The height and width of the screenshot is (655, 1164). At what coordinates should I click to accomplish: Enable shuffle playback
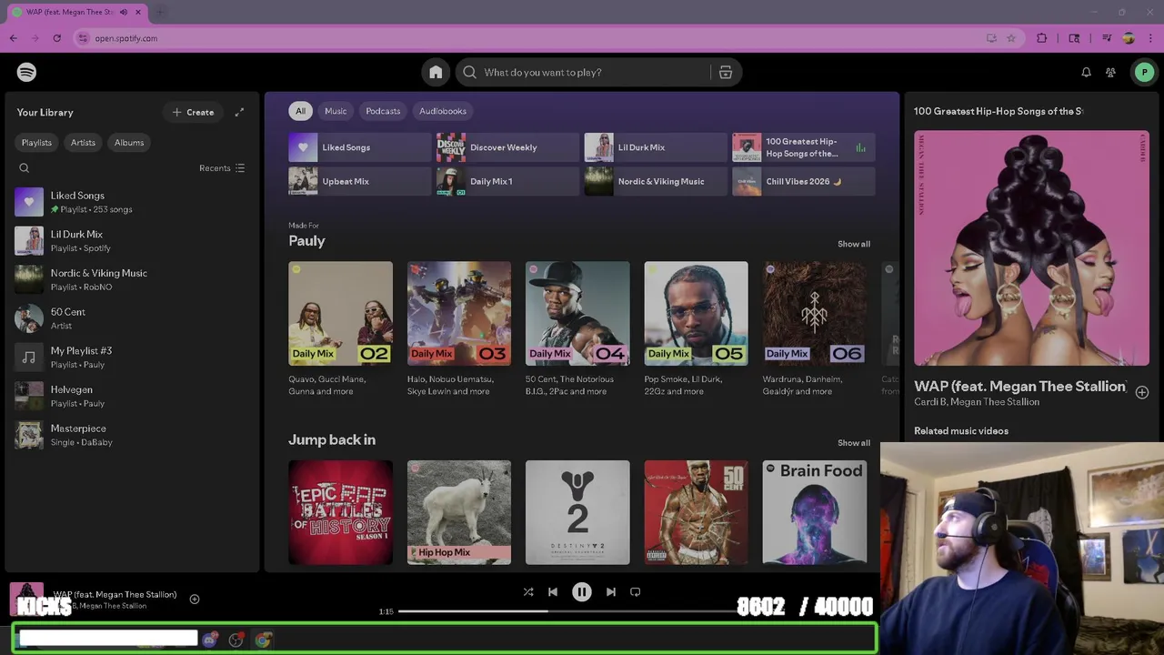click(x=528, y=591)
